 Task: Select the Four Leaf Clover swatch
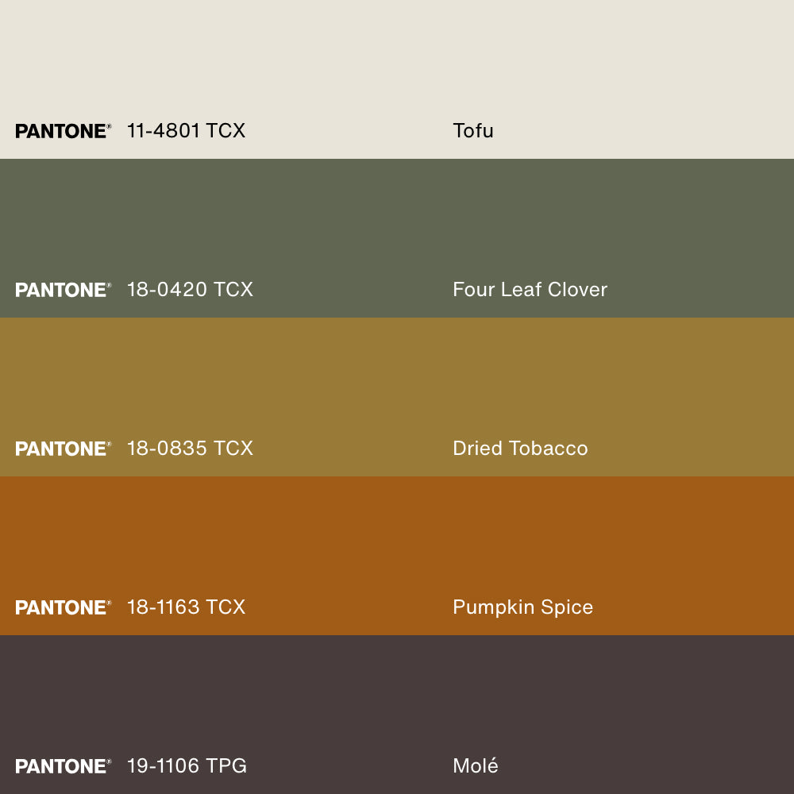397,238
